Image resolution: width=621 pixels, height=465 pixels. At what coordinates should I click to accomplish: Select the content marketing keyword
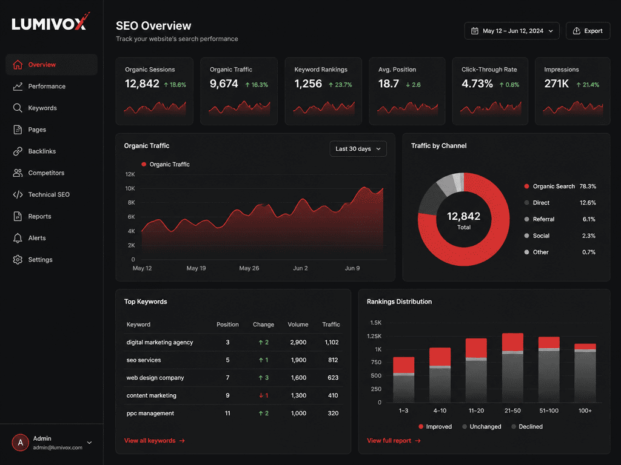click(151, 395)
